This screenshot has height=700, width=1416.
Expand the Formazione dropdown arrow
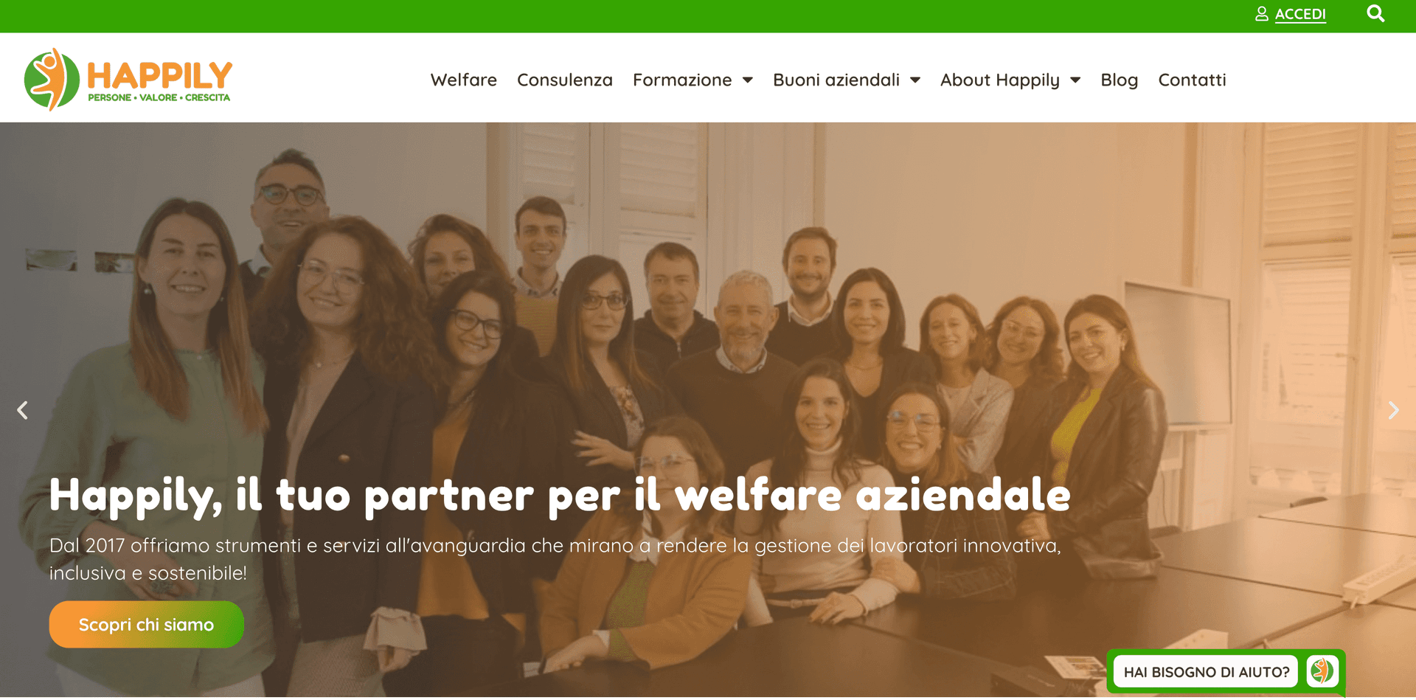tap(747, 80)
